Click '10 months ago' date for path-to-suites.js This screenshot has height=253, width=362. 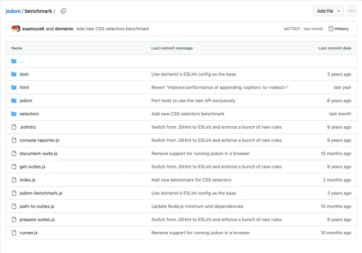pyautogui.click(x=336, y=206)
